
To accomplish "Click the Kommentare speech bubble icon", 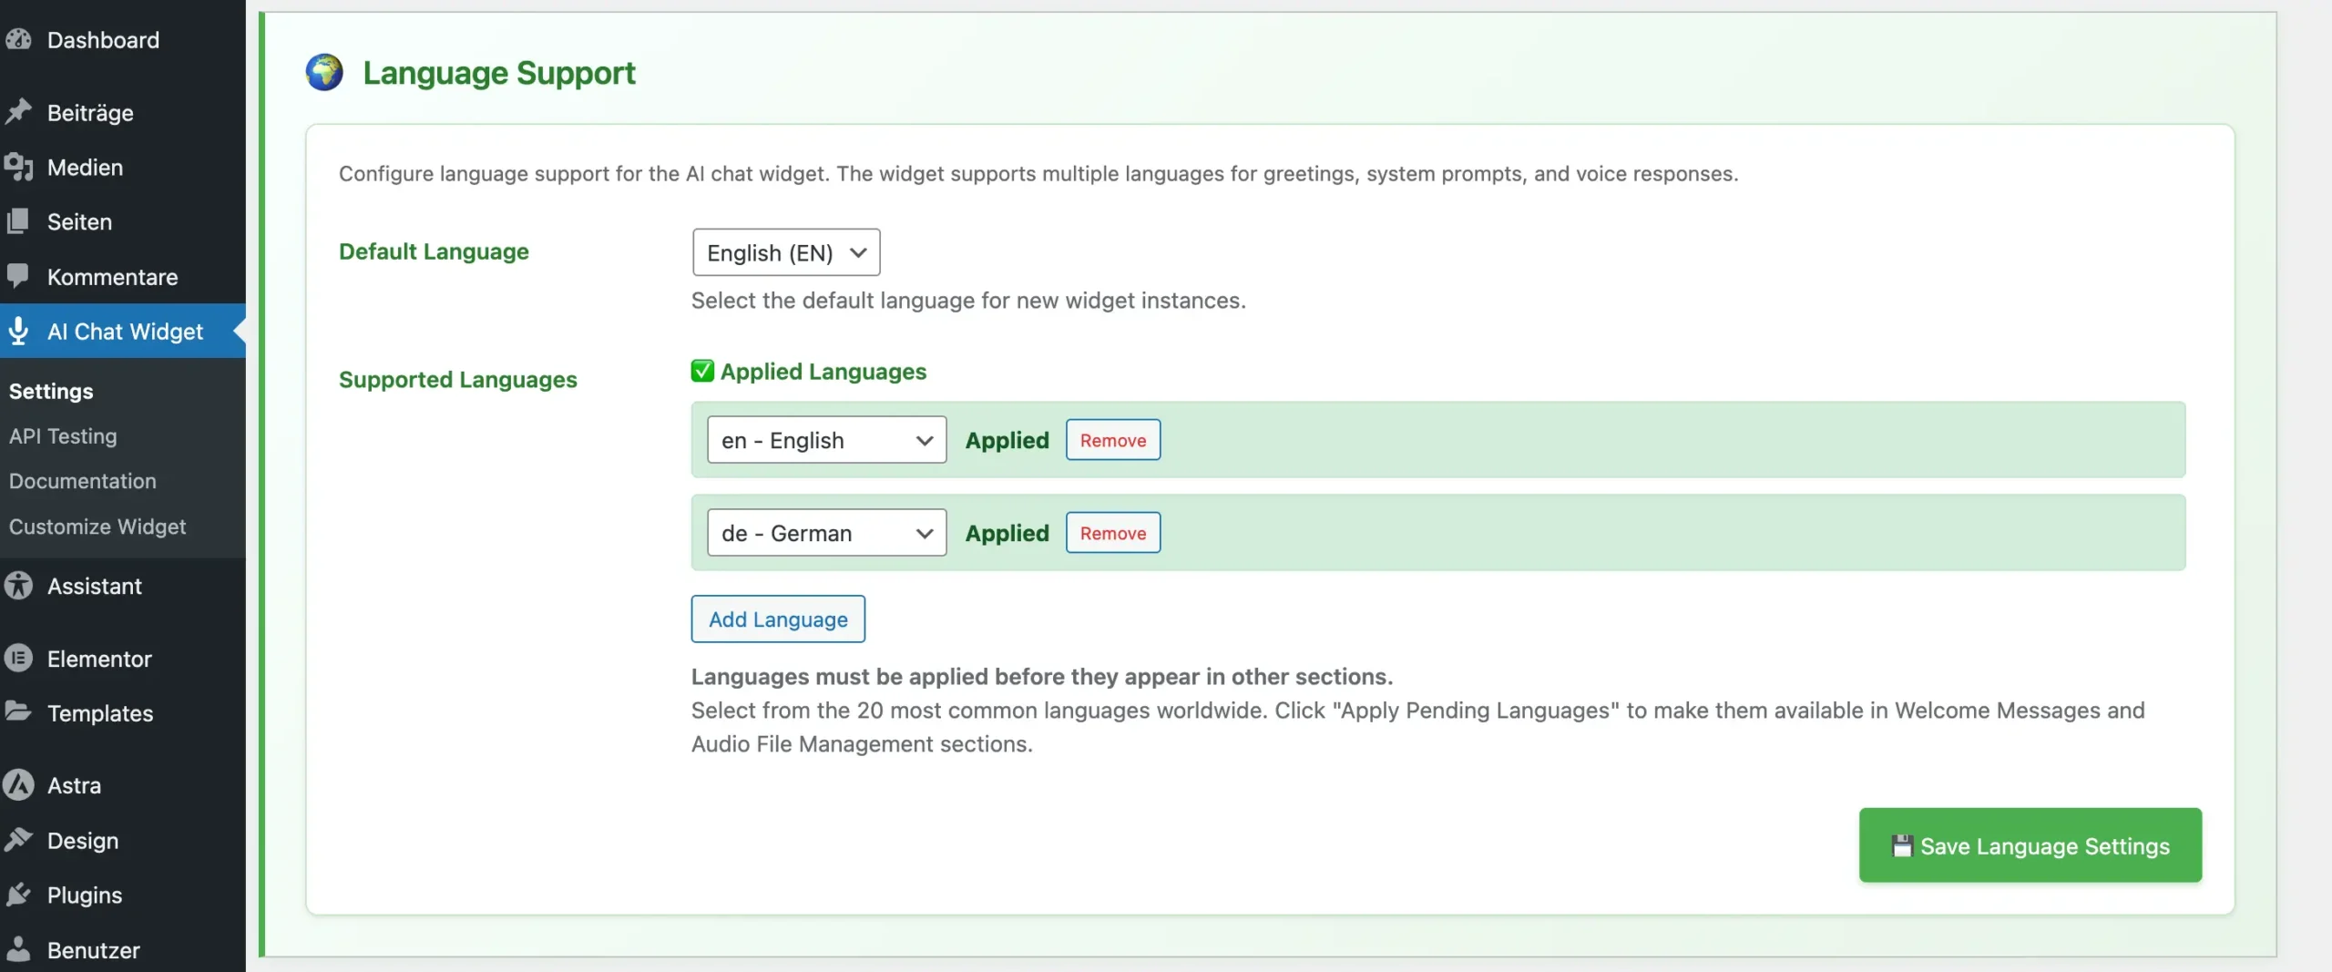I will (x=18, y=276).
